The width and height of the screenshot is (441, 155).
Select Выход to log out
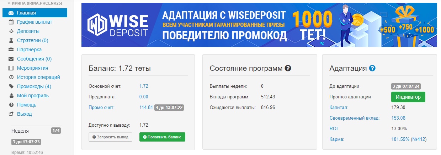point(25,114)
